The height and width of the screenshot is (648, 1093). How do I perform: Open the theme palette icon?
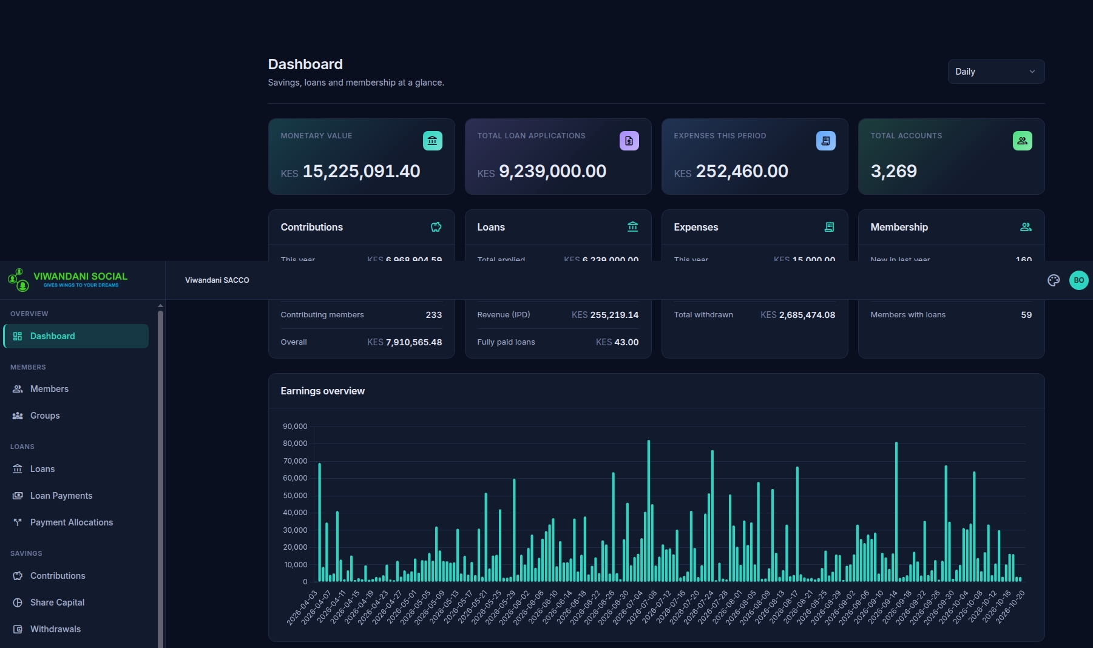click(1054, 280)
